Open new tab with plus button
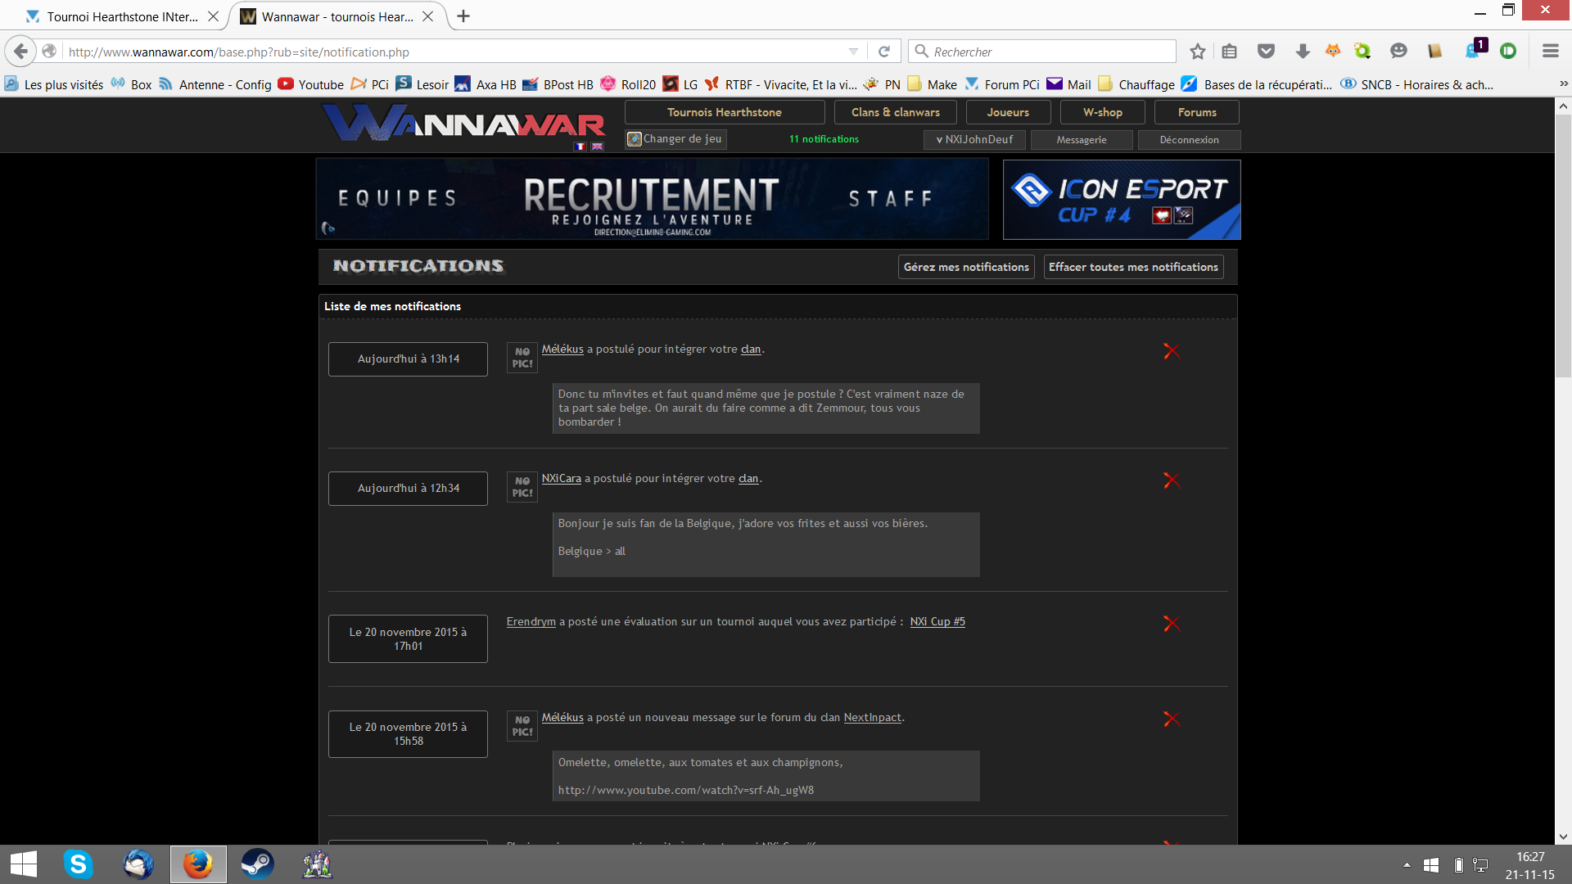The height and width of the screenshot is (884, 1572). tap(463, 16)
